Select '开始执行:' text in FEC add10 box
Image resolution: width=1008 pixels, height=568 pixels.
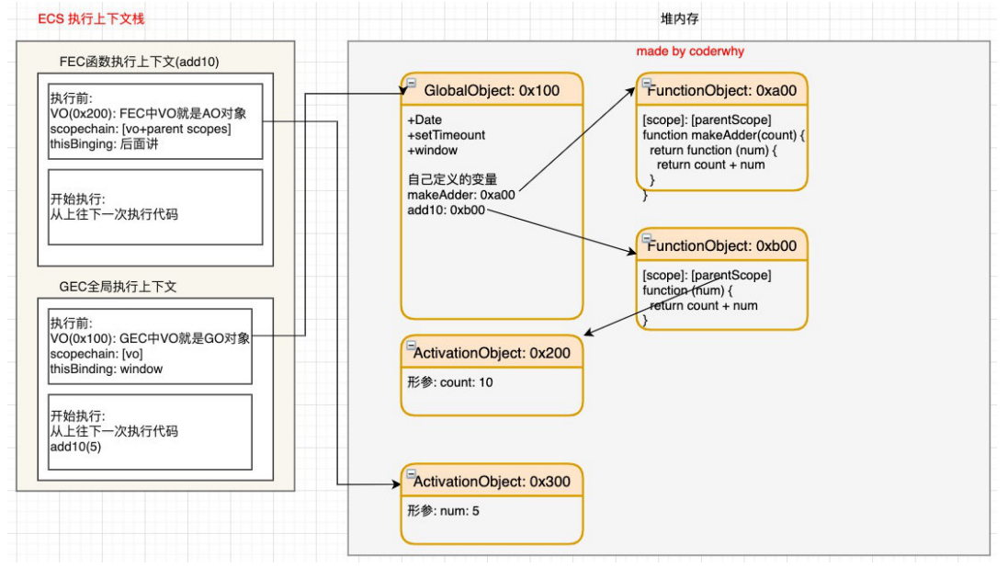pyautogui.click(x=78, y=199)
